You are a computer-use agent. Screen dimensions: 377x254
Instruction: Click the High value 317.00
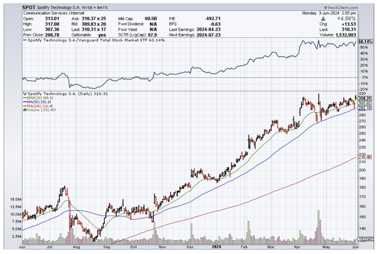(x=52, y=24)
